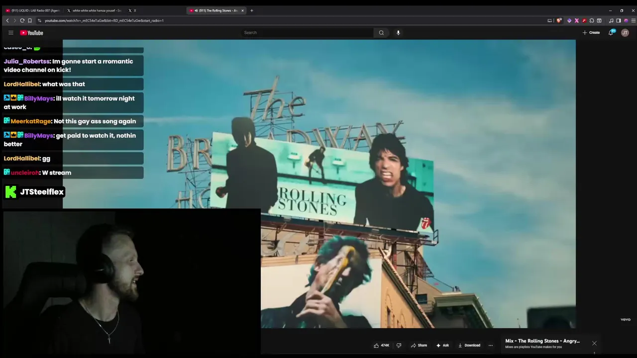637x358 pixels.
Task: Share the video with Share button
Action: (x=419, y=345)
